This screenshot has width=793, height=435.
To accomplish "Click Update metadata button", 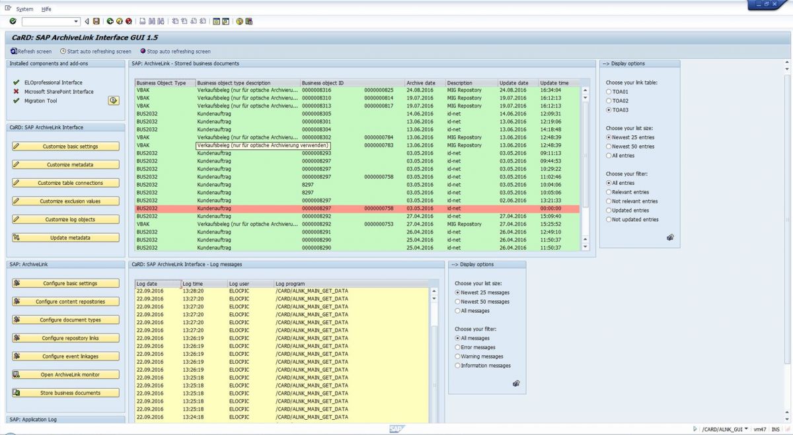I will (65, 238).
